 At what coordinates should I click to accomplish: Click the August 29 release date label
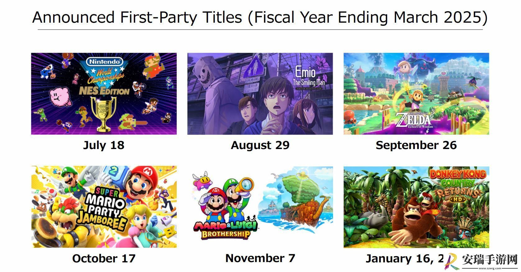coord(260,145)
